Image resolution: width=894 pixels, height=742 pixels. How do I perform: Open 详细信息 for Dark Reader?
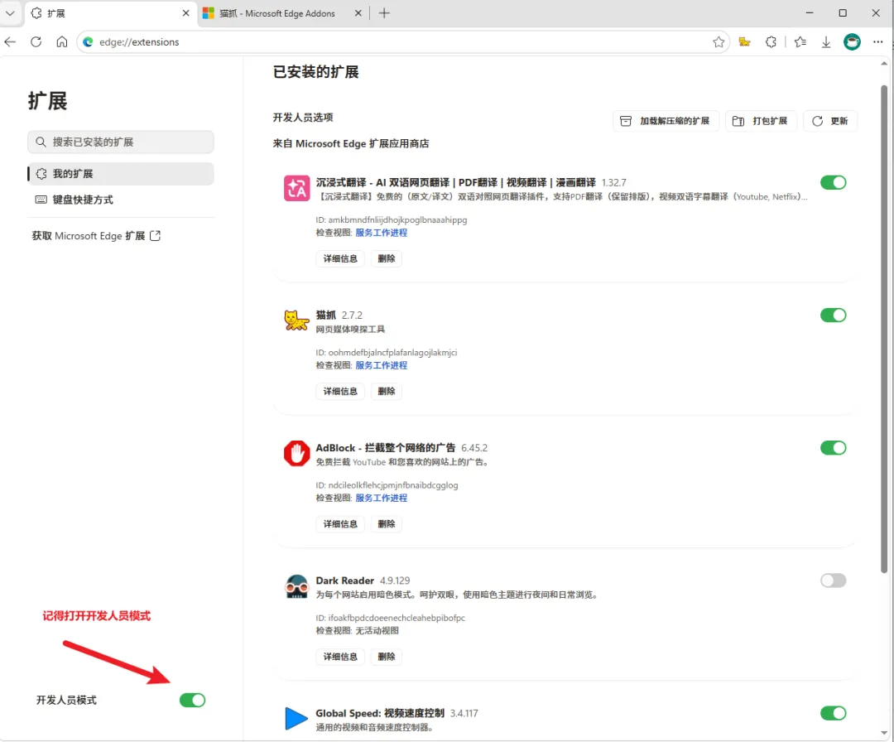click(x=340, y=657)
